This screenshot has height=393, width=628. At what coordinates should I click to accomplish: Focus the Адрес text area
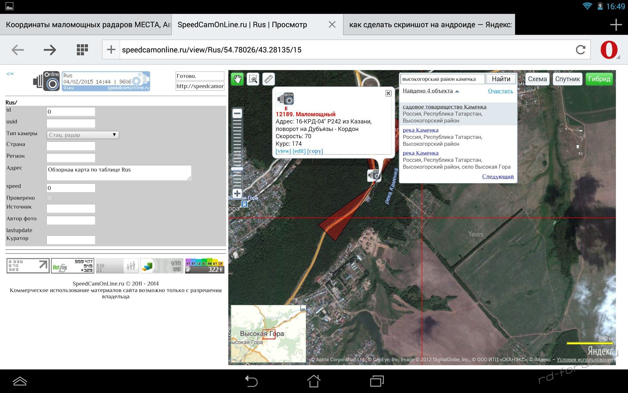pyautogui.click(x=119, y=173)
